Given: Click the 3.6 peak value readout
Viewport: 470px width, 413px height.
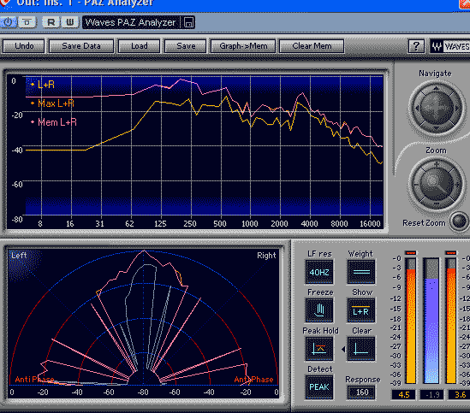Looking at the screenshot, I should pyautogui.click(x=460, y=395).
